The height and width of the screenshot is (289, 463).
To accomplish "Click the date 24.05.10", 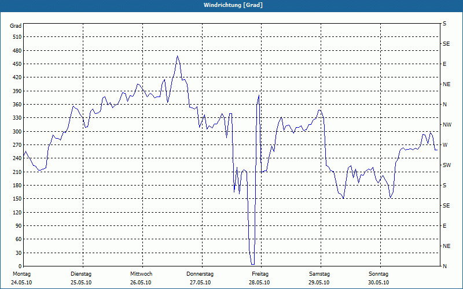I will (21, 283).
